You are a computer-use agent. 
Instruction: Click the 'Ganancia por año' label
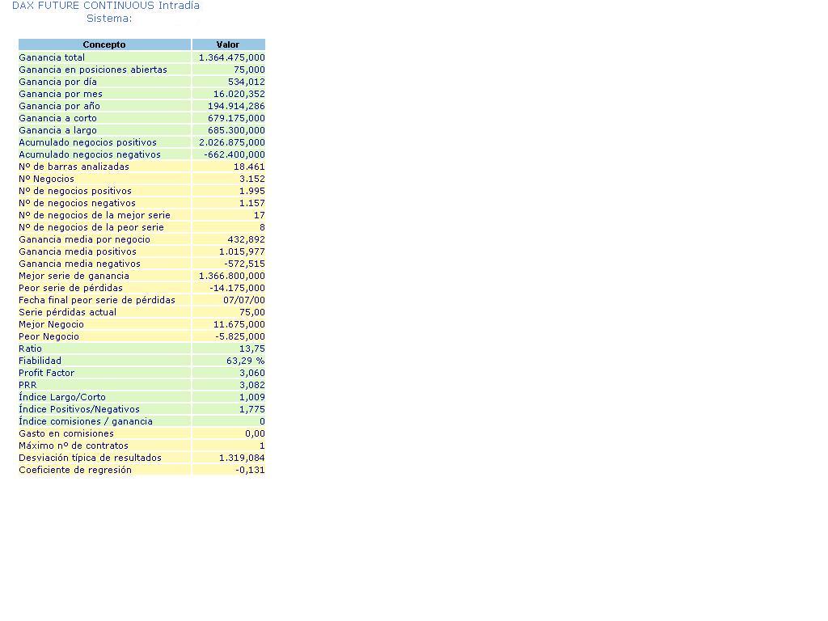pos(59,106)
